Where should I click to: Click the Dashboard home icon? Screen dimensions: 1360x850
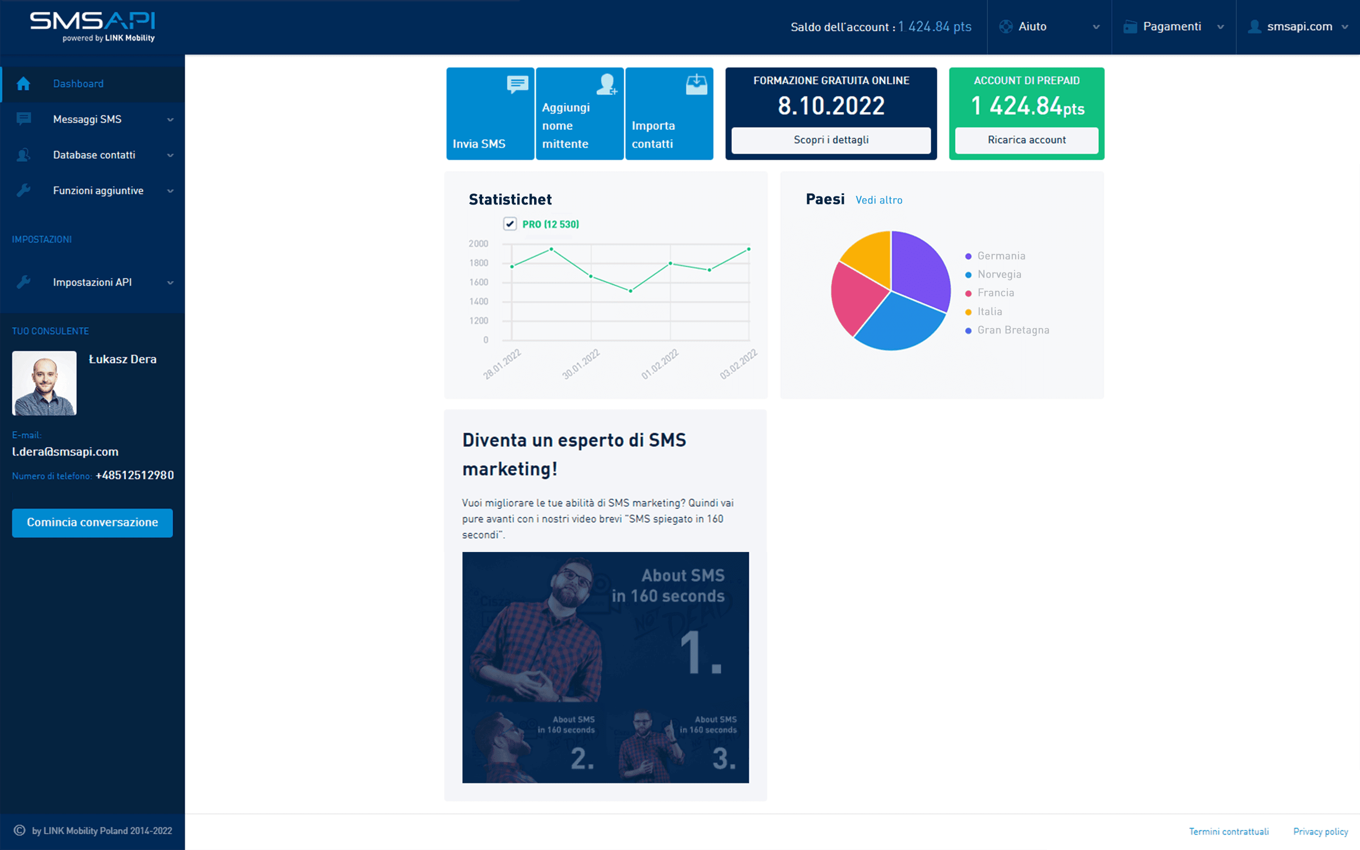23,84
